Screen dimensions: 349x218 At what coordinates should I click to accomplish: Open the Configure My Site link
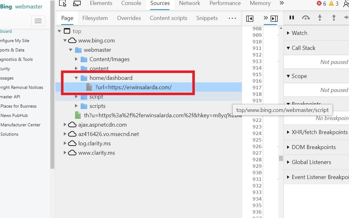(15, 41)
